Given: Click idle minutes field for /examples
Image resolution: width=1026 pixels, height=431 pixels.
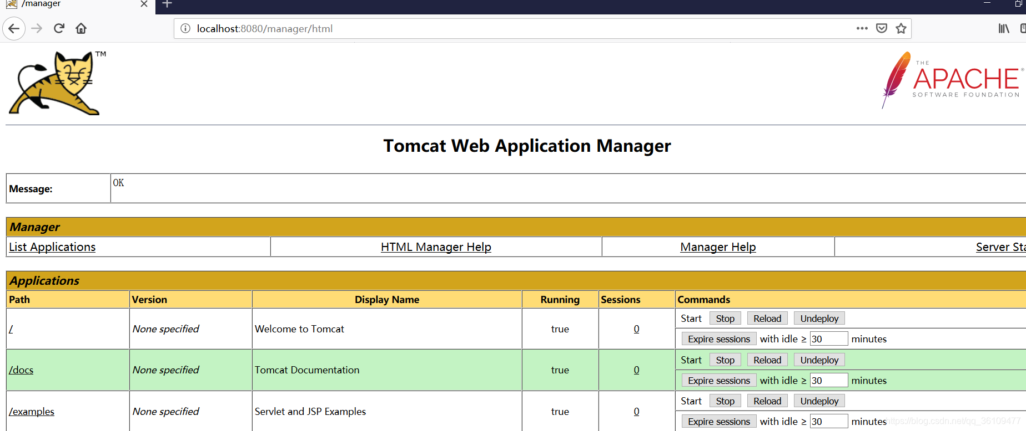Looking at the screenshot, I should [x=829, y=421].
